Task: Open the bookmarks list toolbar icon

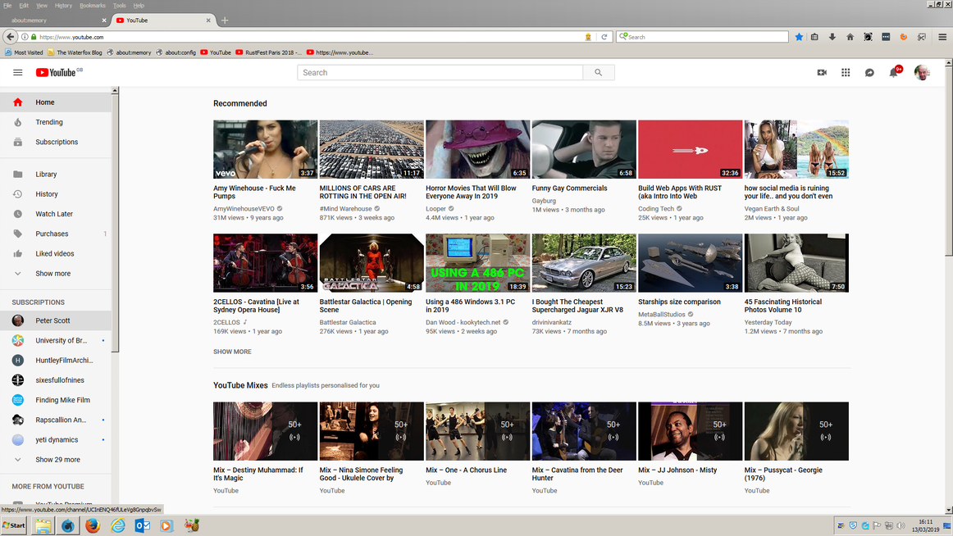Action: point(814,37)
